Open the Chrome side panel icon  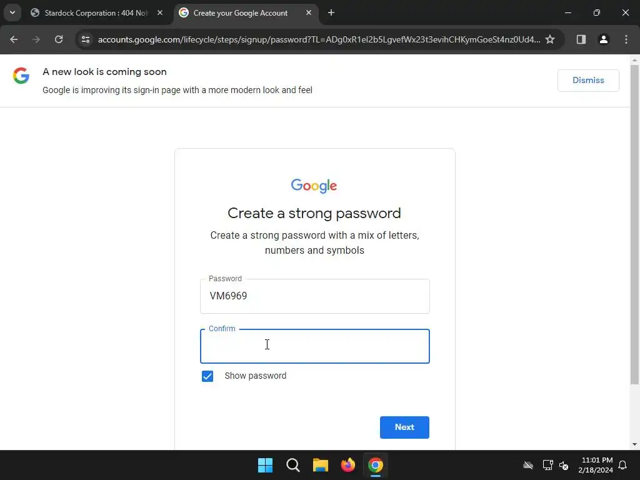[581, 39]
